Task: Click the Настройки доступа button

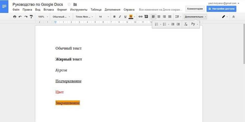Action: [221, 9]
